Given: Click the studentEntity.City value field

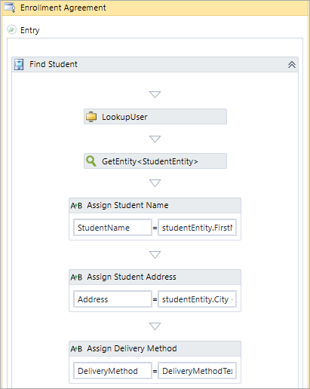Looking at the screenshot, I should click(x=197, y=299).
